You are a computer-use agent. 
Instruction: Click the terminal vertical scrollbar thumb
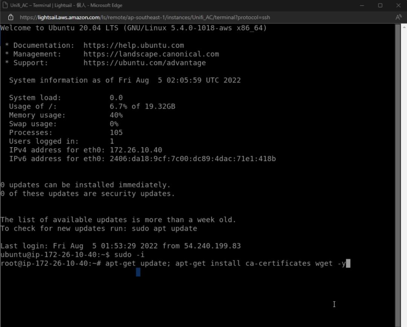click(x=398, y=175)
